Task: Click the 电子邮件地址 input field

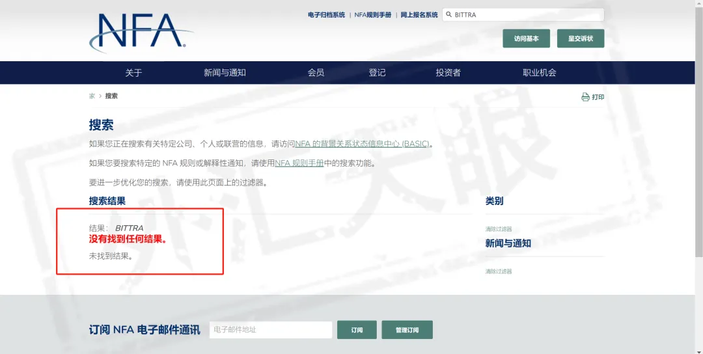Action: (271, 330)
